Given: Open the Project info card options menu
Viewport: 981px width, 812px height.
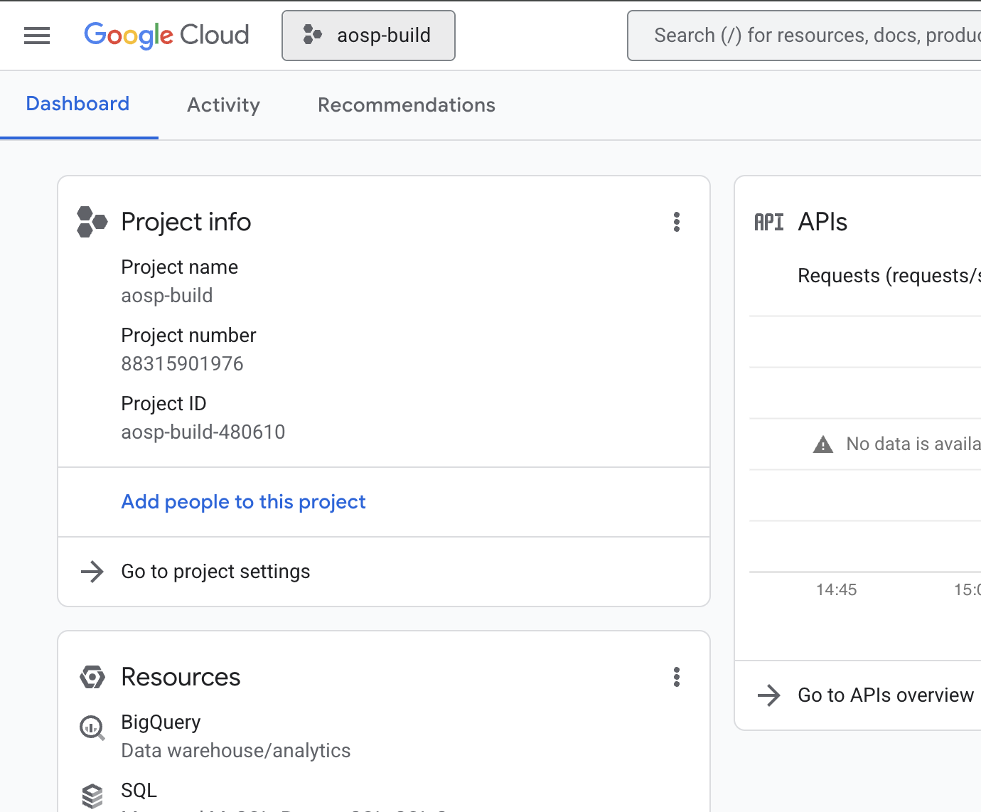Looking at the screenshot, I should [x=676, y=222].
